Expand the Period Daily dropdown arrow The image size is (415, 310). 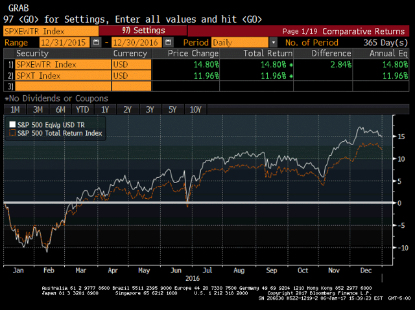[274, 42]
